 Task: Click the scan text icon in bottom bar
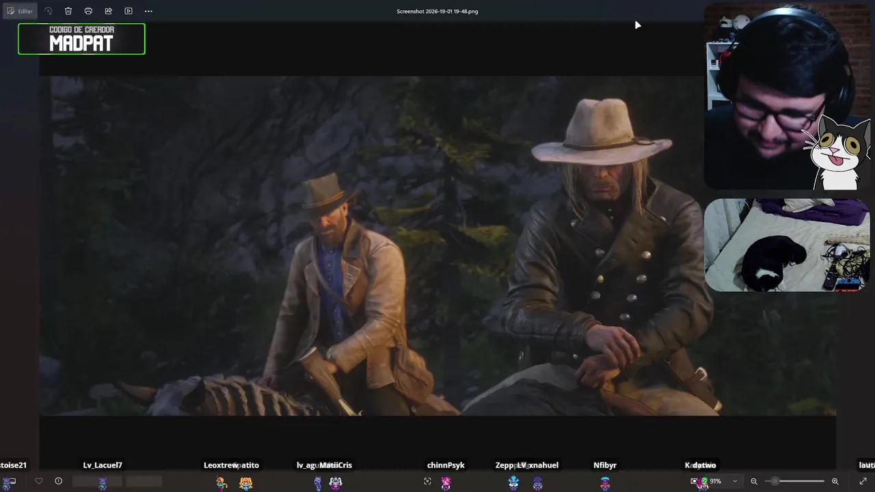(x=428, y=481)
